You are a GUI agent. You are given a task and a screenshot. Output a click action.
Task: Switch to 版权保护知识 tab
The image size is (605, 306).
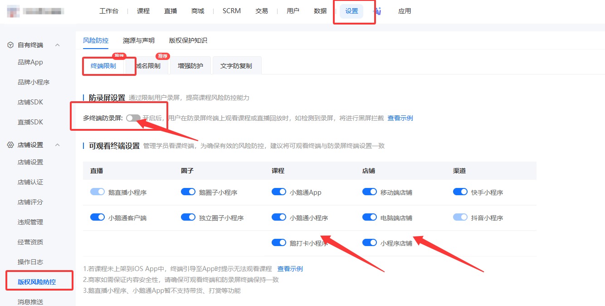[188, 40]
